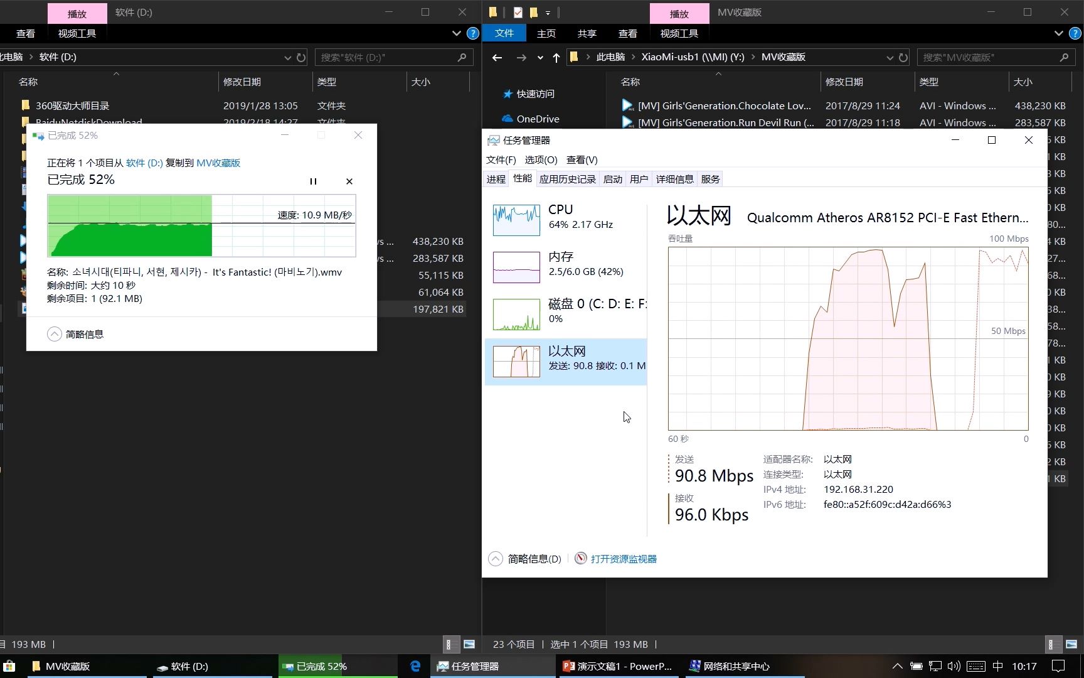Open 快速访问 in navigation pane
The width and height of the screenshot is (1084, 678).
click(529, 94)
